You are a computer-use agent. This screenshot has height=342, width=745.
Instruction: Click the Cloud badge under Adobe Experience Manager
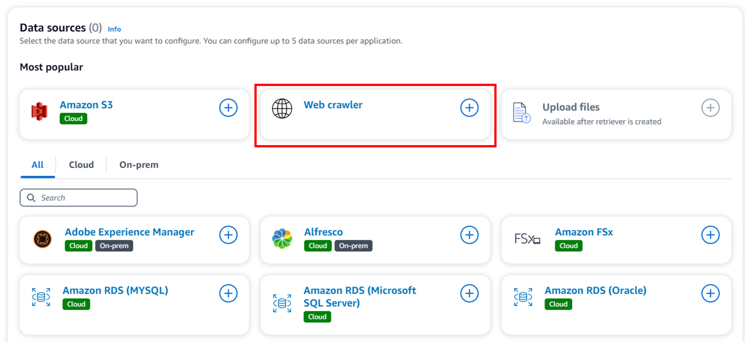tap(79, 246)
